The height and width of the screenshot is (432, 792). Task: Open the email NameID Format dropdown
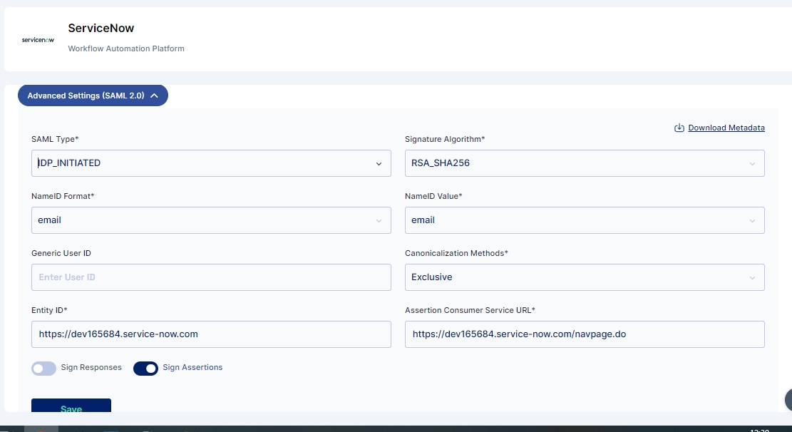click(211, 220)
